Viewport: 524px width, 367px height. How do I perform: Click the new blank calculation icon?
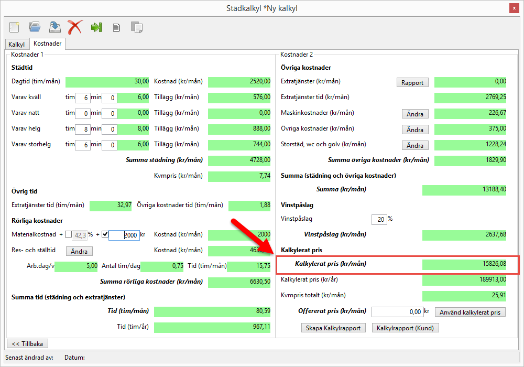14,27
